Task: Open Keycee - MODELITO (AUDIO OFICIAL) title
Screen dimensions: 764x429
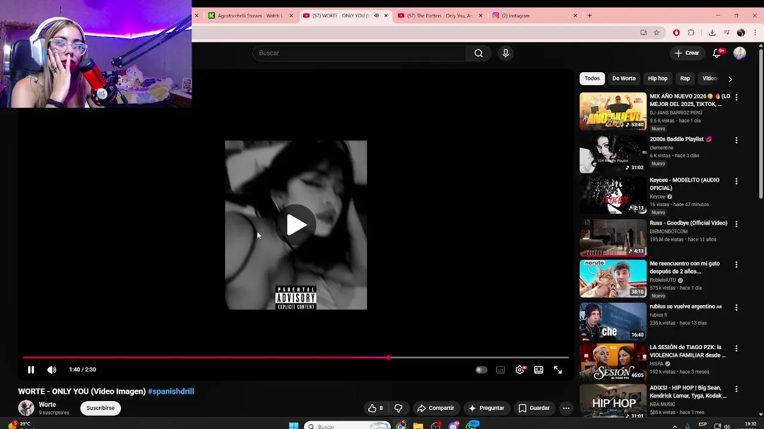Action: [x=684, y=184]
